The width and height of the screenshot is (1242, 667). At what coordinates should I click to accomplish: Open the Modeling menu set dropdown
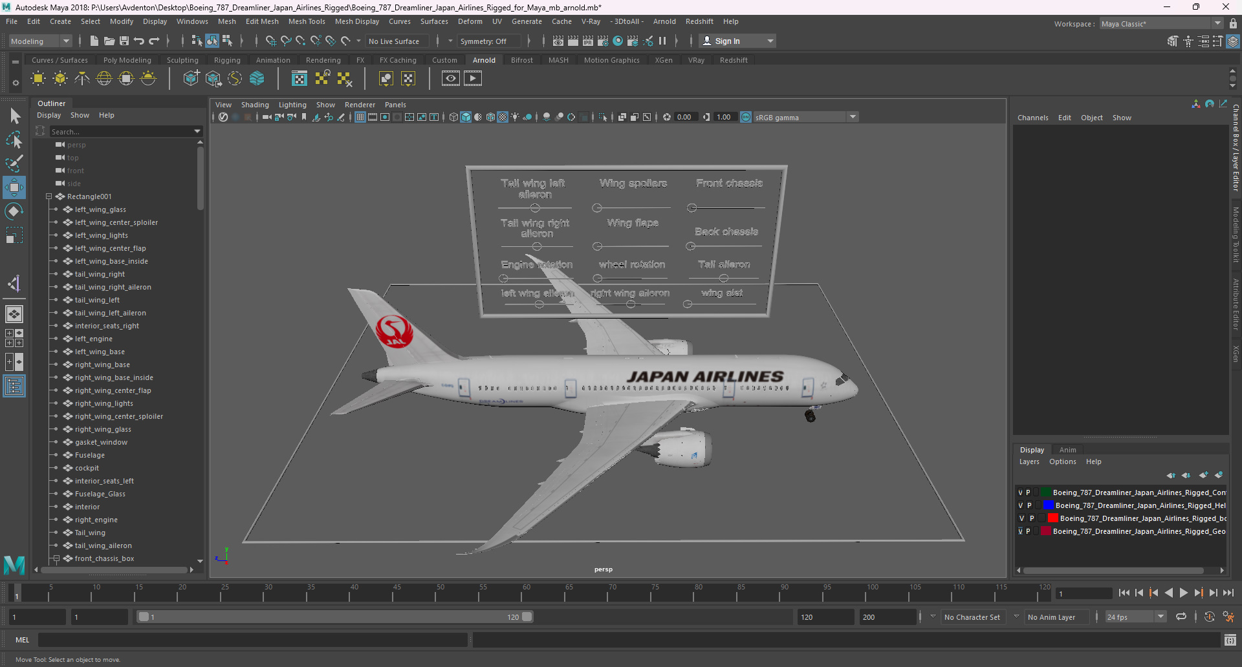[x=40, y=41]
